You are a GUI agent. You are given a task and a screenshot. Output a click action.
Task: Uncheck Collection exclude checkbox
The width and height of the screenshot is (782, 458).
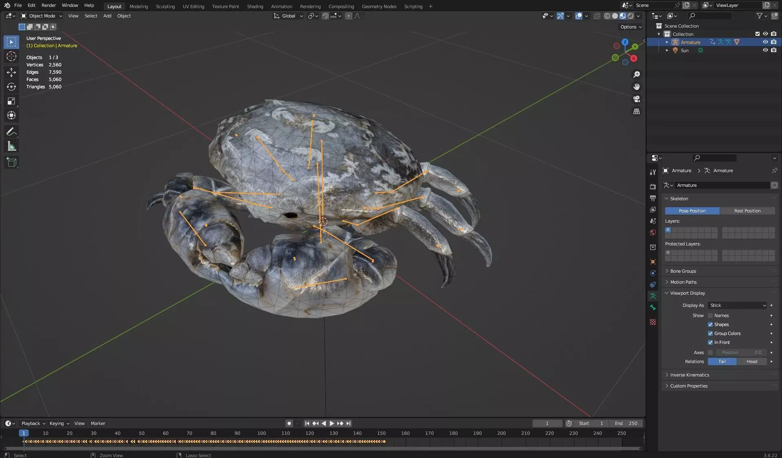758,34
